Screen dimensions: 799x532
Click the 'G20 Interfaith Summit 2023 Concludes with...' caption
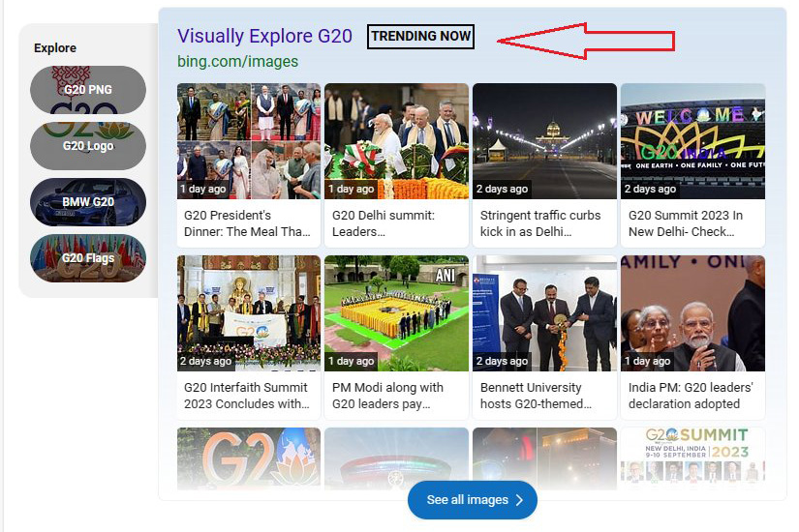pyautogui.click(x=247, y=396)
